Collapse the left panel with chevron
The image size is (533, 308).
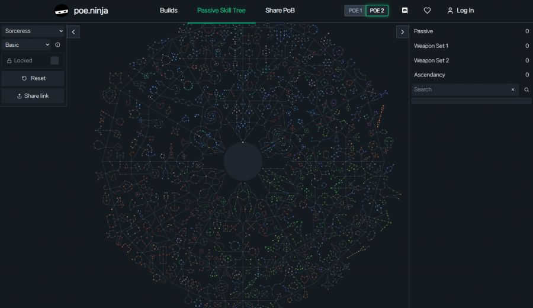(x=73, y=32)
